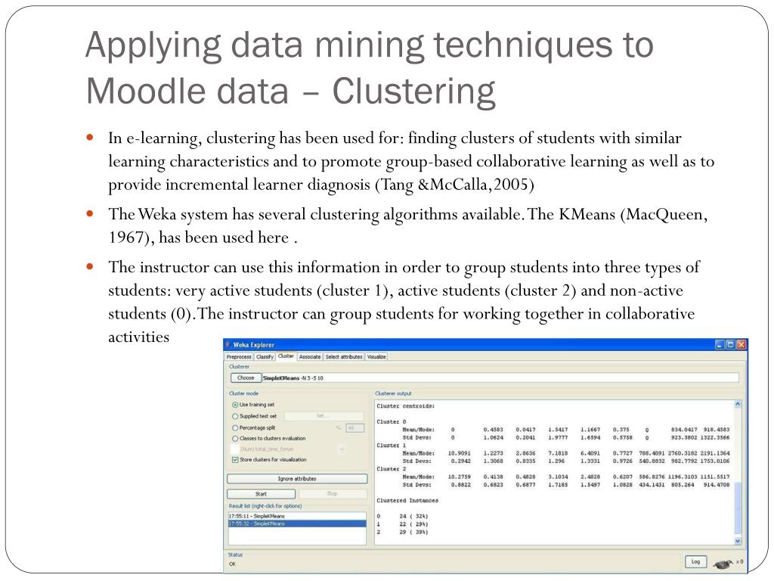Click the Weka bird status icon
This screenshot has height=581, width=774.
click(723, 563)
